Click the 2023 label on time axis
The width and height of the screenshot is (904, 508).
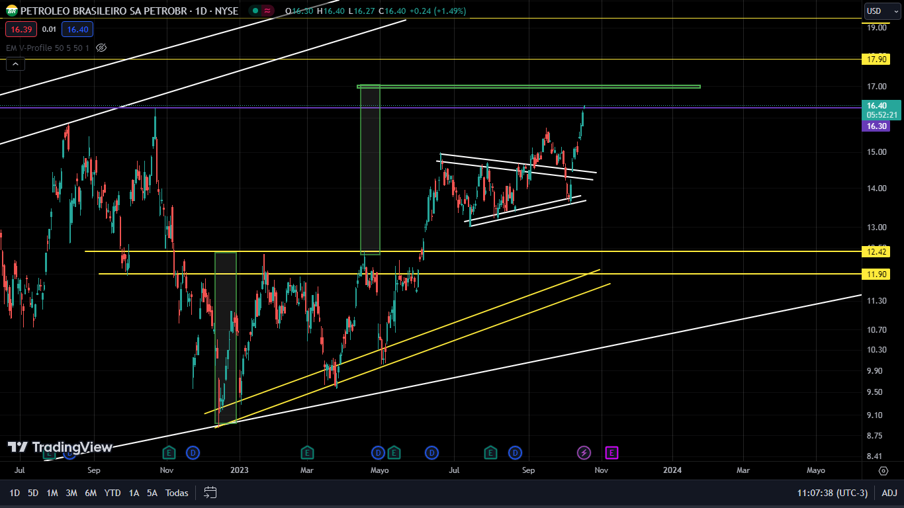239,471
